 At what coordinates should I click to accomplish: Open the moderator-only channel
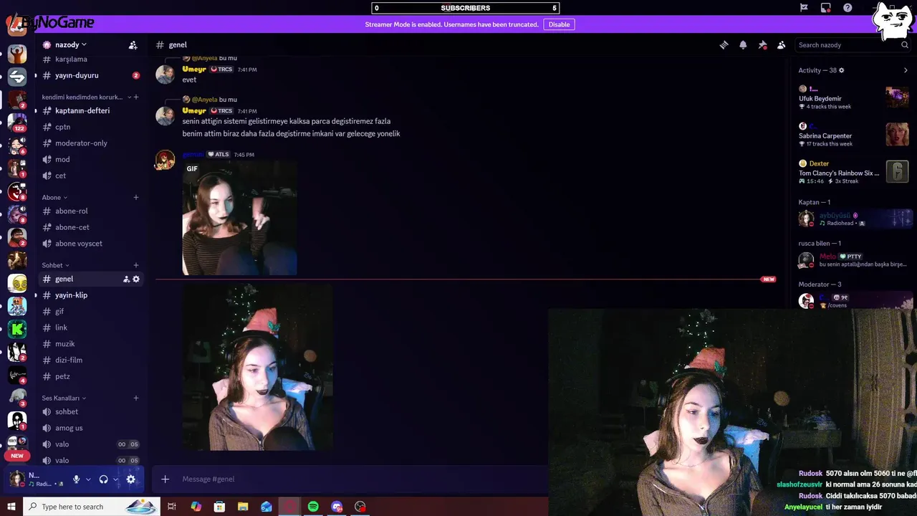[x=90, y=143]
